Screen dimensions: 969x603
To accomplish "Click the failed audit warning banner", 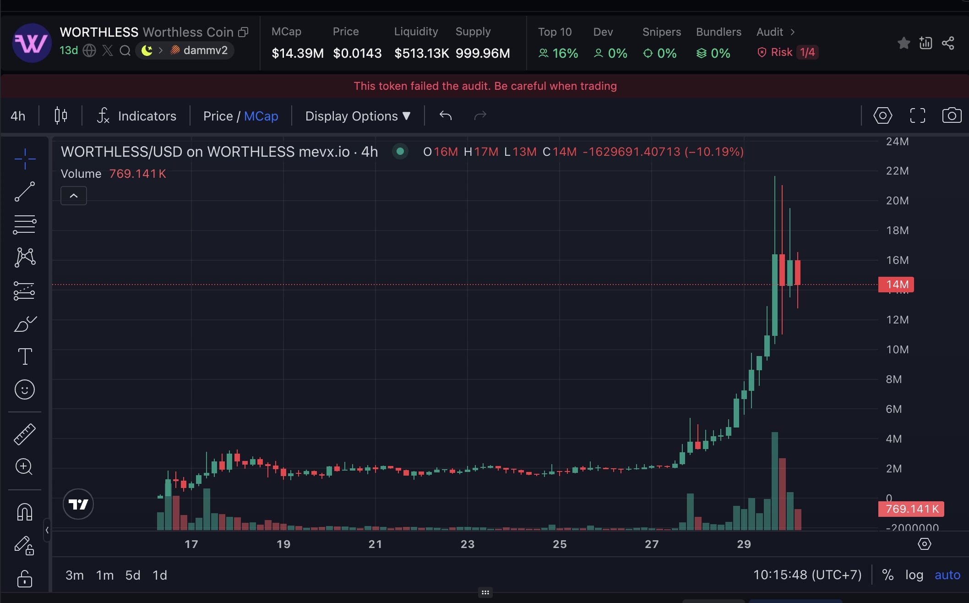I will 485,86.
